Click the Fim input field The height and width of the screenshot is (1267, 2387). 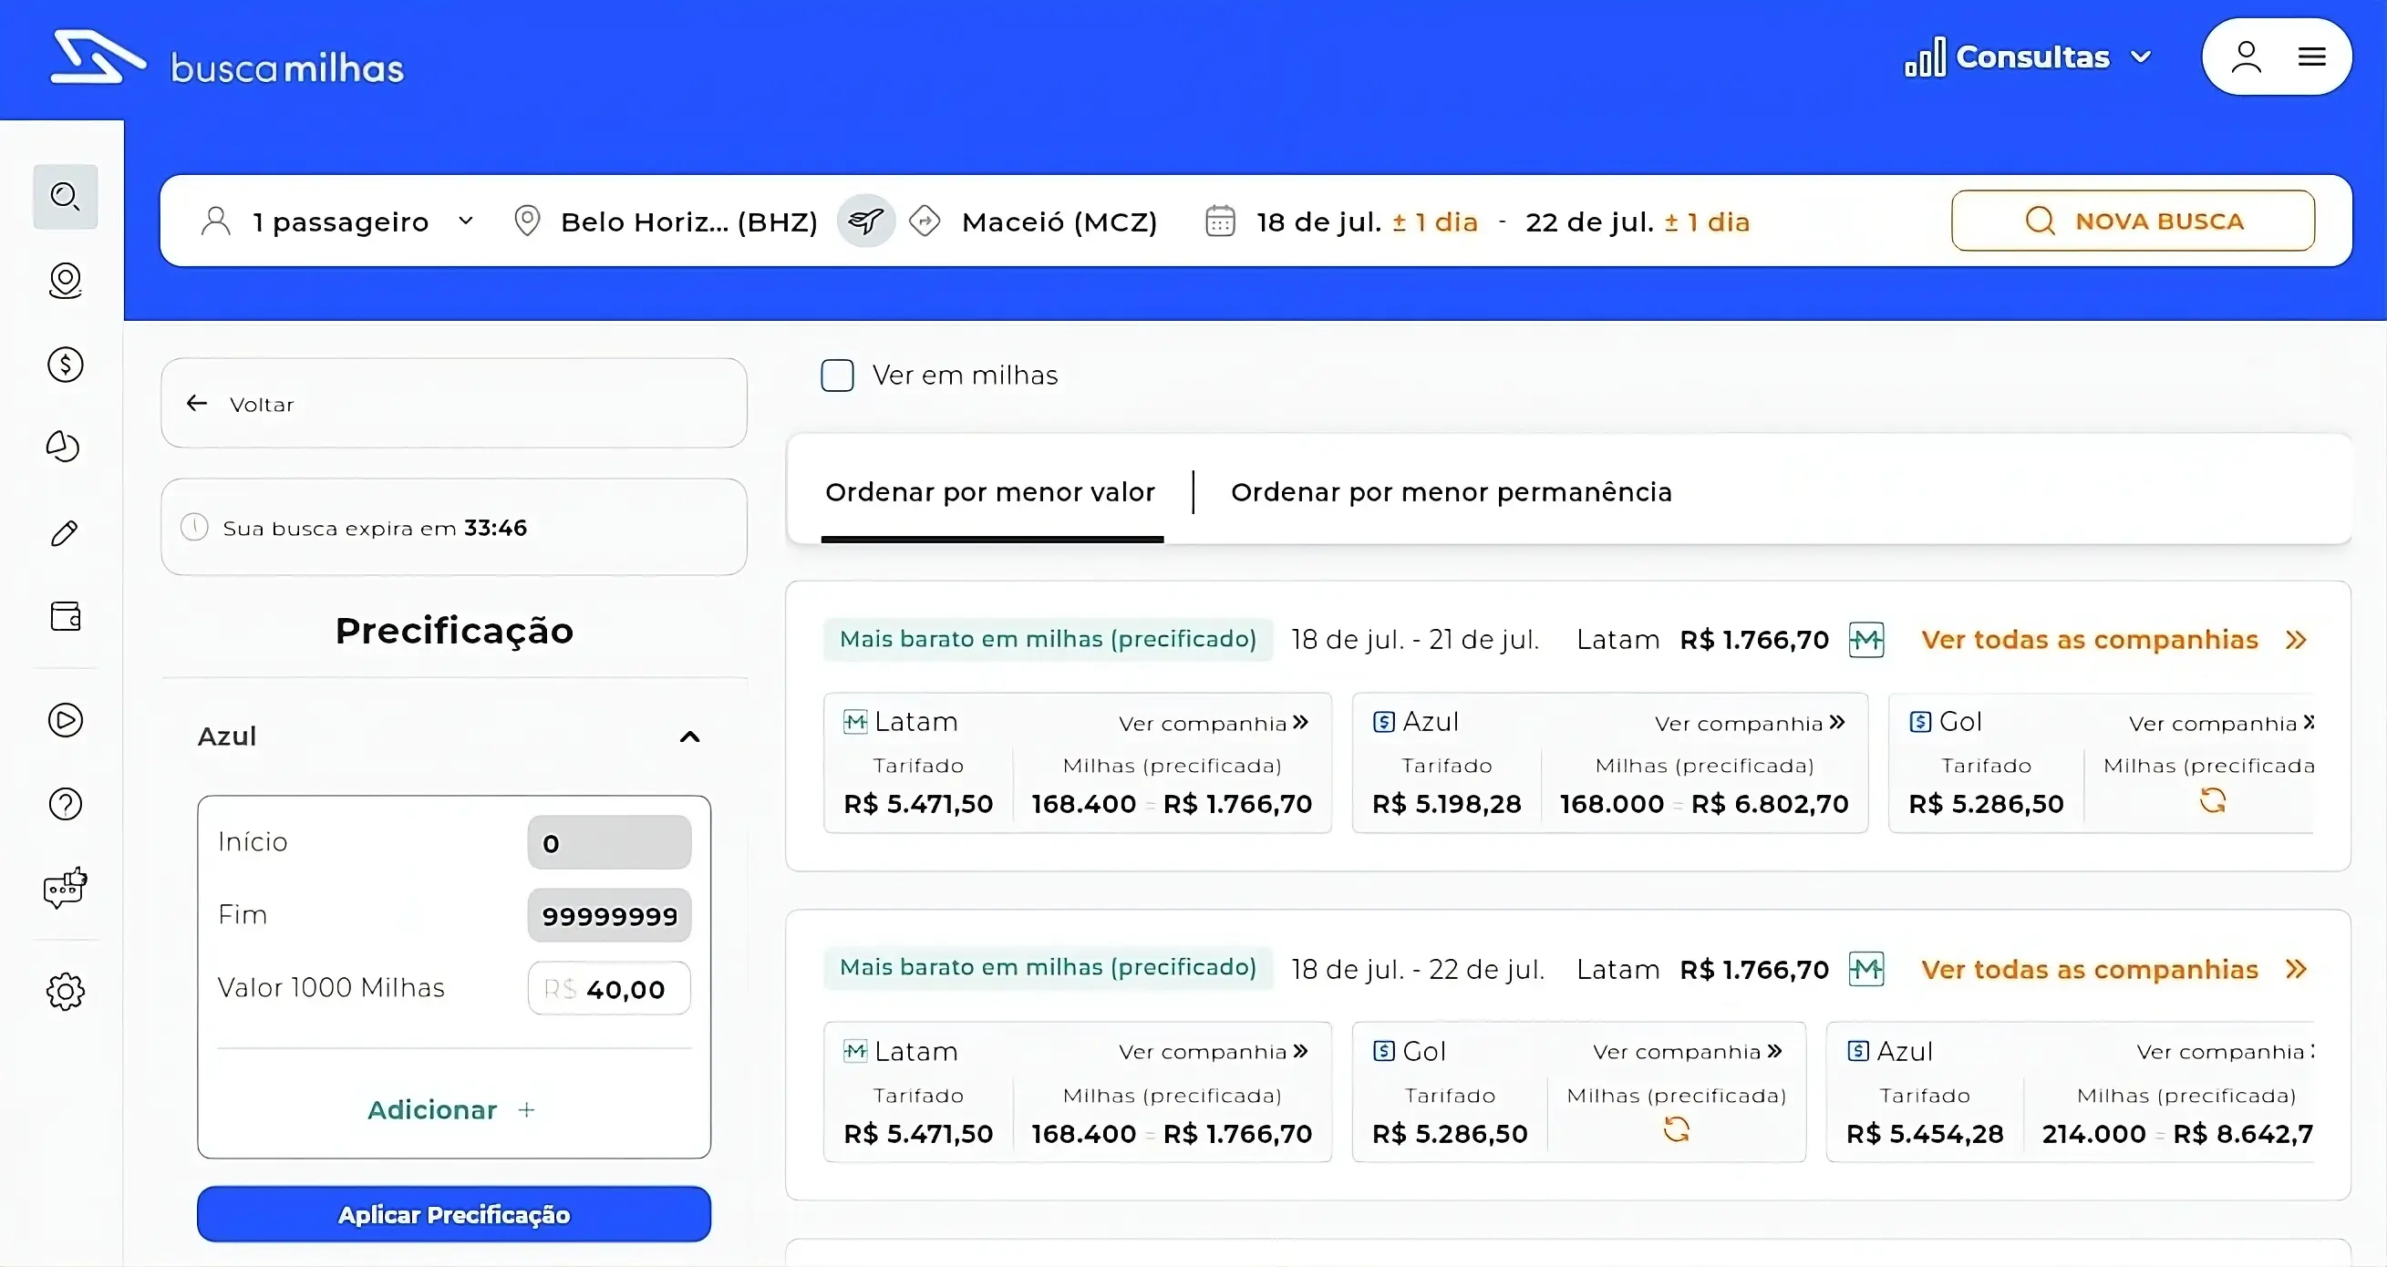click(610, 916)
